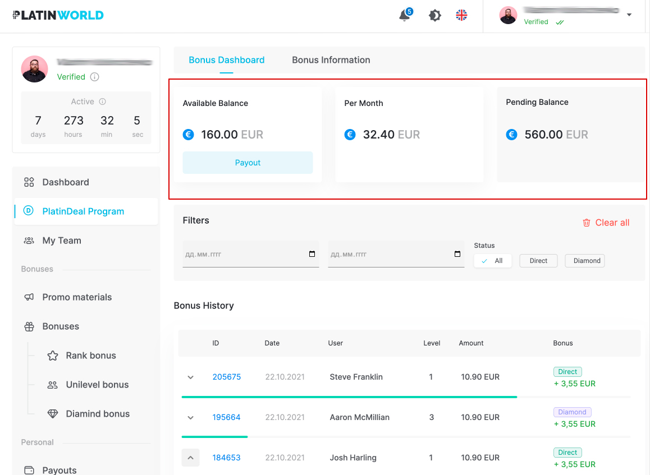Click the info icon beside Active
The width and height of the screenshot is (650, 475).
coord(103,102)
